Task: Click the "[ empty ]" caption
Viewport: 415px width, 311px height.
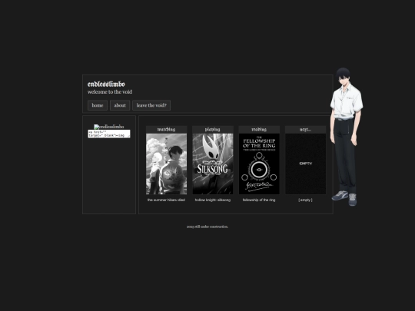Action: point(305,200)
